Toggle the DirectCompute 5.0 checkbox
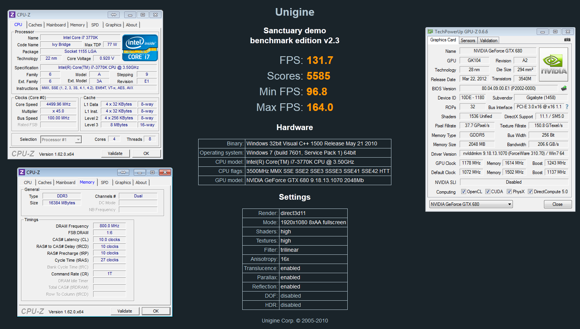The height and width of the screenshot is (329, 580). point(530,192)
